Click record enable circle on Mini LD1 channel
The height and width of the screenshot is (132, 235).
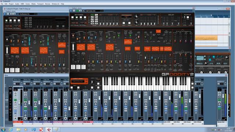point(25,118)
